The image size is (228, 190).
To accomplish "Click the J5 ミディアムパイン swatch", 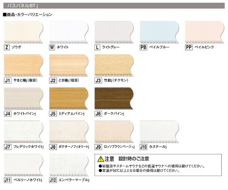I will [69, 98].
